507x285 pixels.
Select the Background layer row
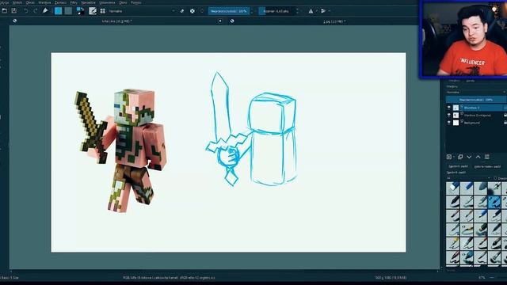point(475,123)
